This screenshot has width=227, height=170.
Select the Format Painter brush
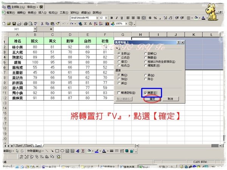pos(58,23)
